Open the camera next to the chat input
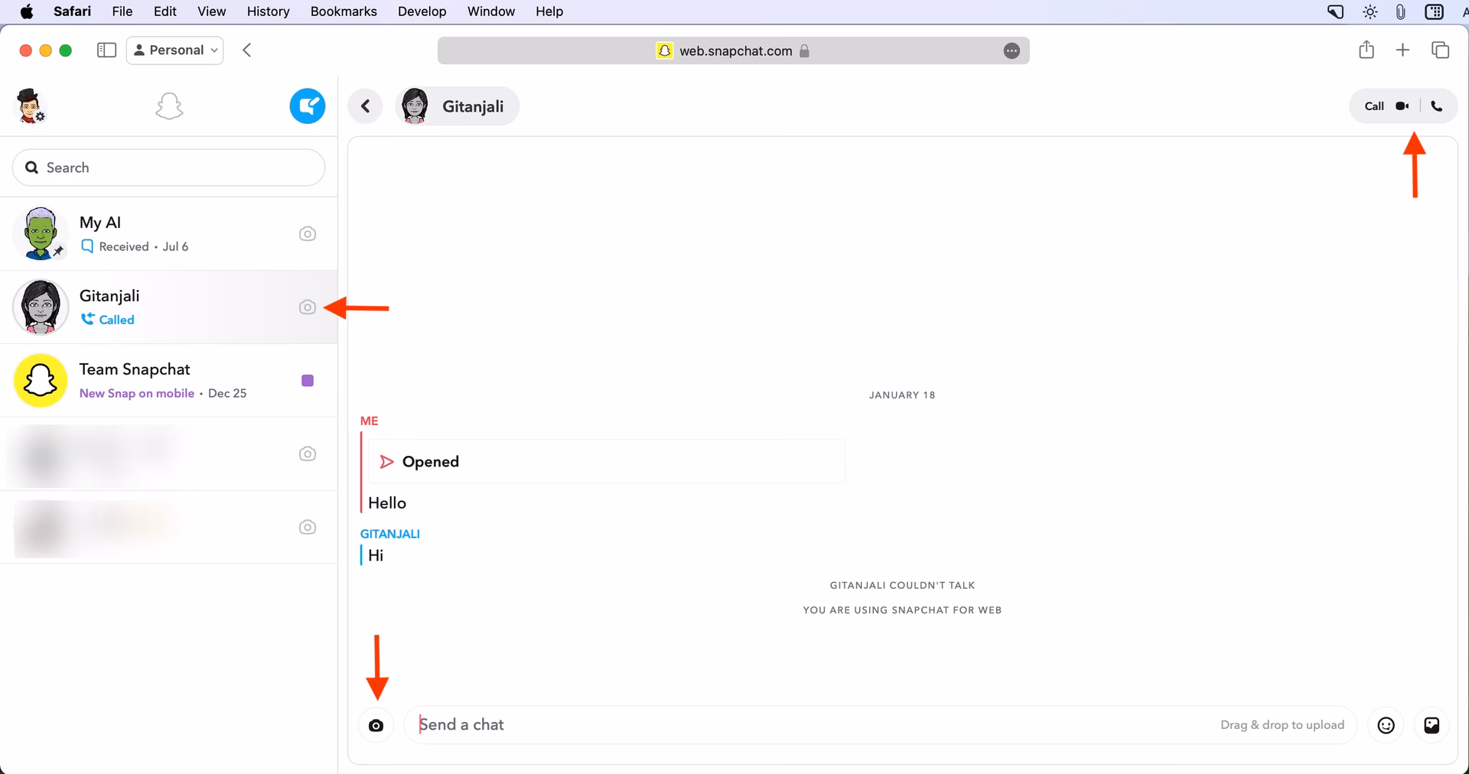 click(x=376, y=724)
